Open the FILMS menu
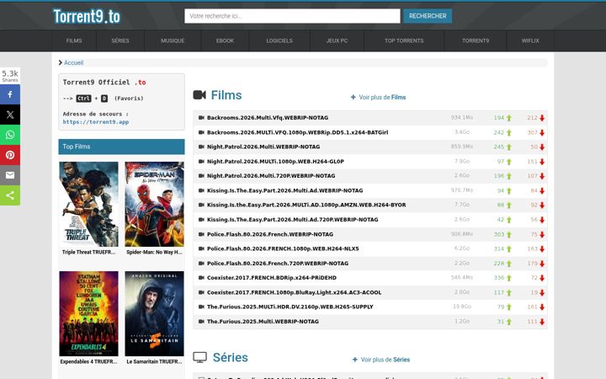 (74, 40)
